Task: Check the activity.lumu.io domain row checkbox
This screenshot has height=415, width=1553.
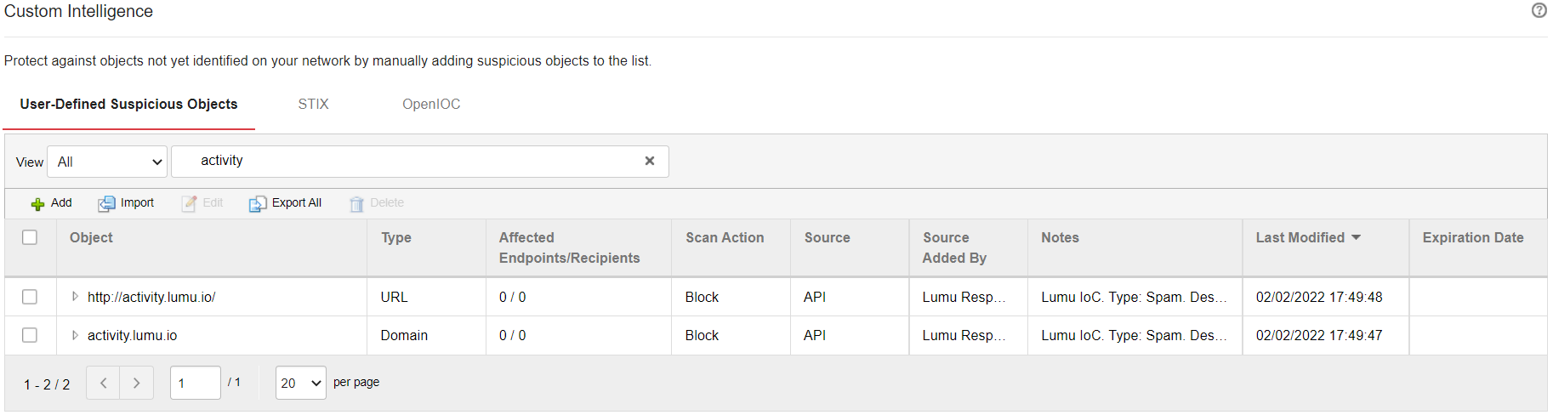Action: (30, 335)
